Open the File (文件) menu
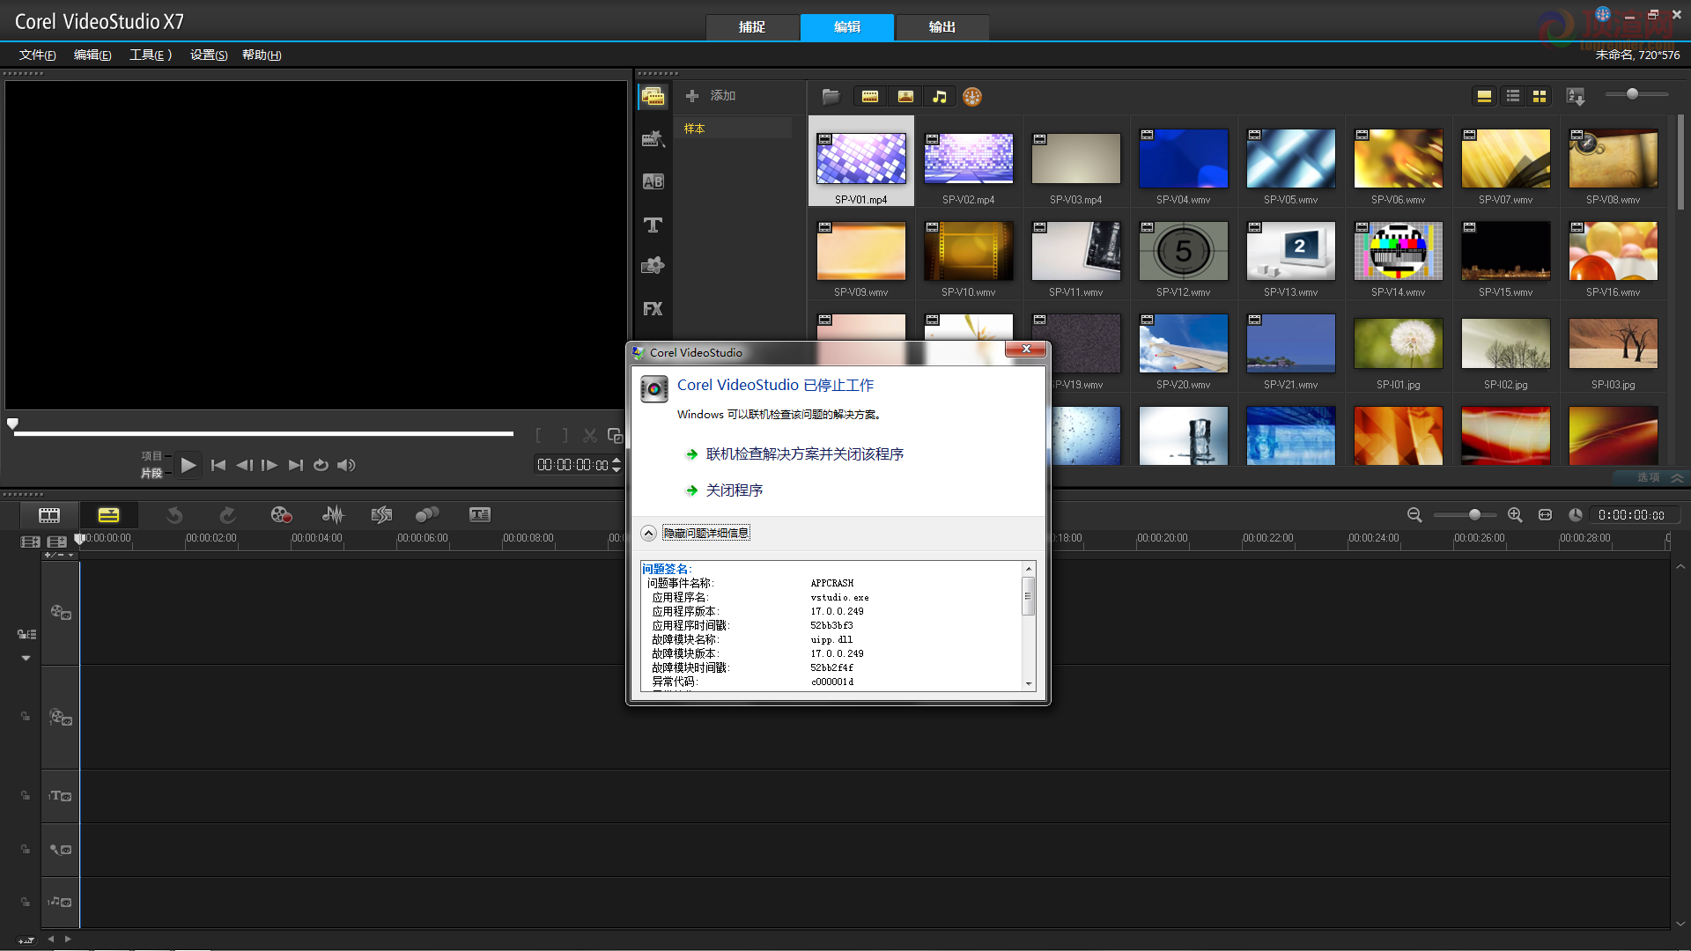1691x951 pixels. [x=38, y=55]
